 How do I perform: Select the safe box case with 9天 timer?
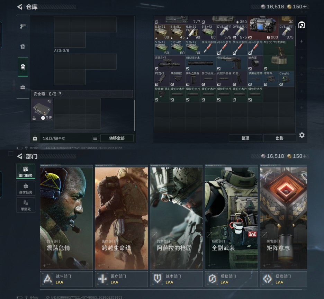coord(42,109)
